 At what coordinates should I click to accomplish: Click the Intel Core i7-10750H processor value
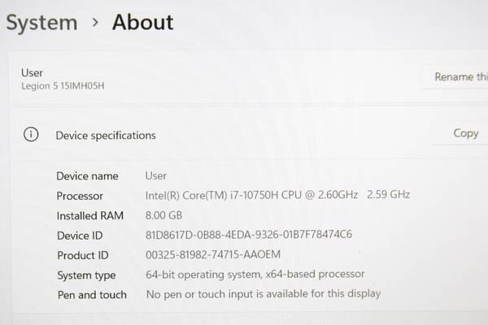(x=277, y=195)
